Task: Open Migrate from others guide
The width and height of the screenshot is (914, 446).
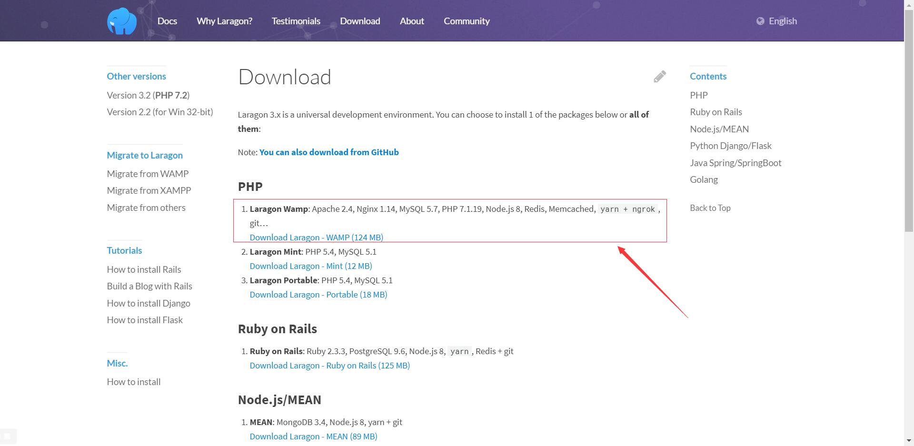Action: pyautogui.click(x=146, y=208)
